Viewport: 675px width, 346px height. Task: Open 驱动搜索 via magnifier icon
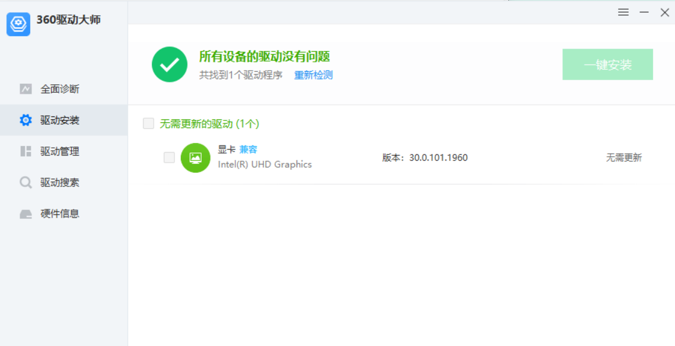(26, 182)
